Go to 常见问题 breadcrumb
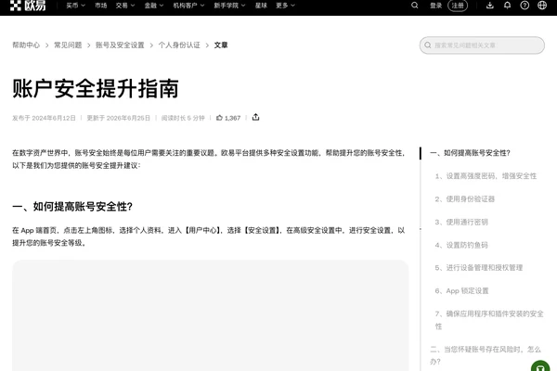 click(68, 45)
